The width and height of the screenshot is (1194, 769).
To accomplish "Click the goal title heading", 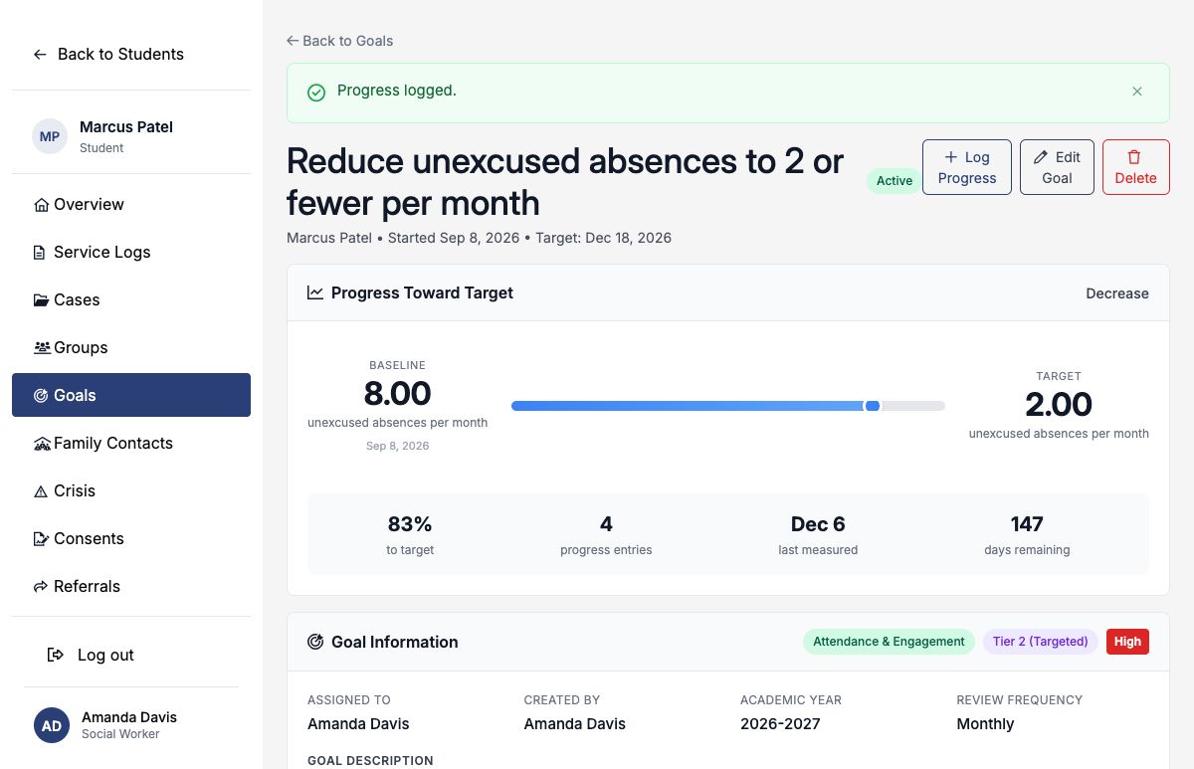I will 565,182.
